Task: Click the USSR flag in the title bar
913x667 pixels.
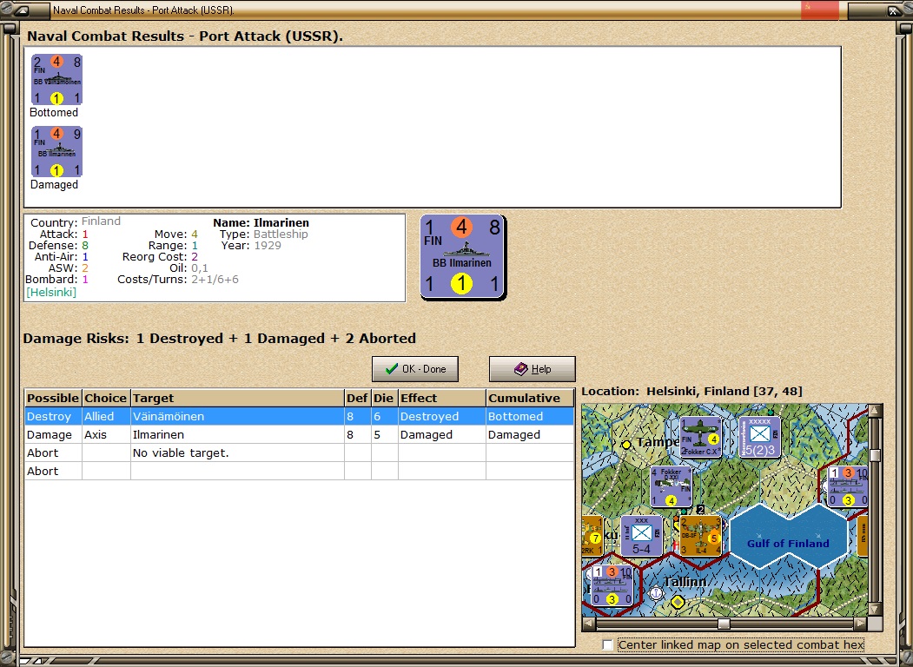Action: coord(820,10)
